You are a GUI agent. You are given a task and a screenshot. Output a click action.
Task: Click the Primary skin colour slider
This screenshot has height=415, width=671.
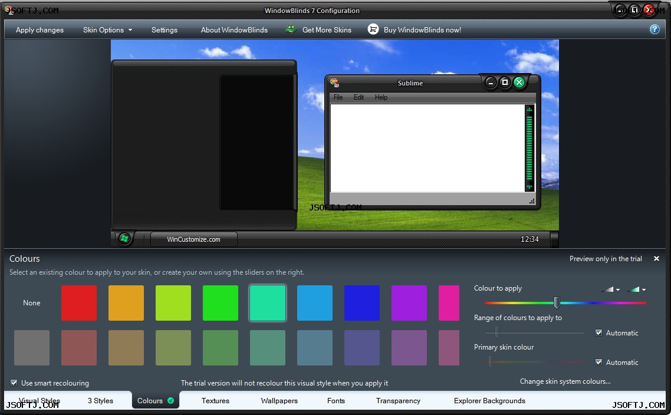[x=534, y=362]
